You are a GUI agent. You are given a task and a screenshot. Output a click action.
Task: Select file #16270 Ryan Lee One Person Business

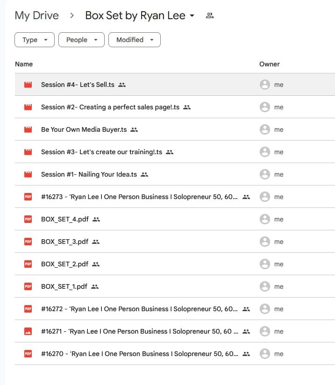(x=139, y=354)
